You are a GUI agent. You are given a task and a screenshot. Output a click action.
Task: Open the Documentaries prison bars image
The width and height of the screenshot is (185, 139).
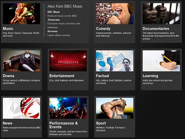pos(161,14)
